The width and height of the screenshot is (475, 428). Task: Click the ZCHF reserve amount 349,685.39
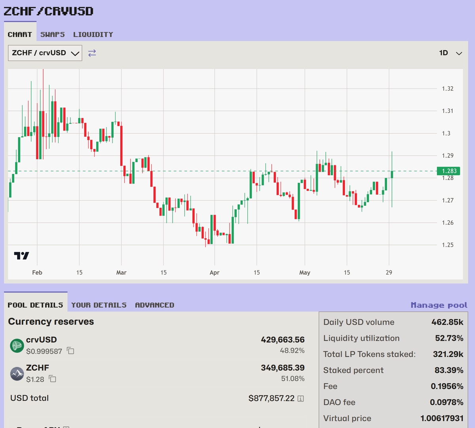point(283,368)
